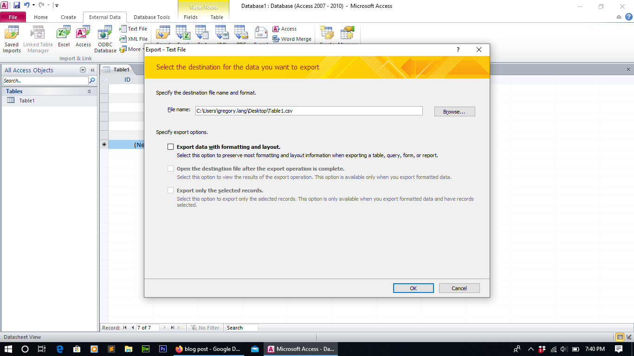Enable Export data with formatting and layout
Viewport: 634px width, 356px height.
pos(171,147)
